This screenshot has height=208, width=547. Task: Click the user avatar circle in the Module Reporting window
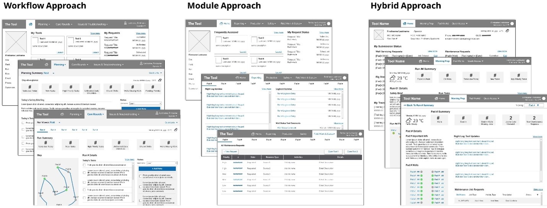click(x=344, y=77)
